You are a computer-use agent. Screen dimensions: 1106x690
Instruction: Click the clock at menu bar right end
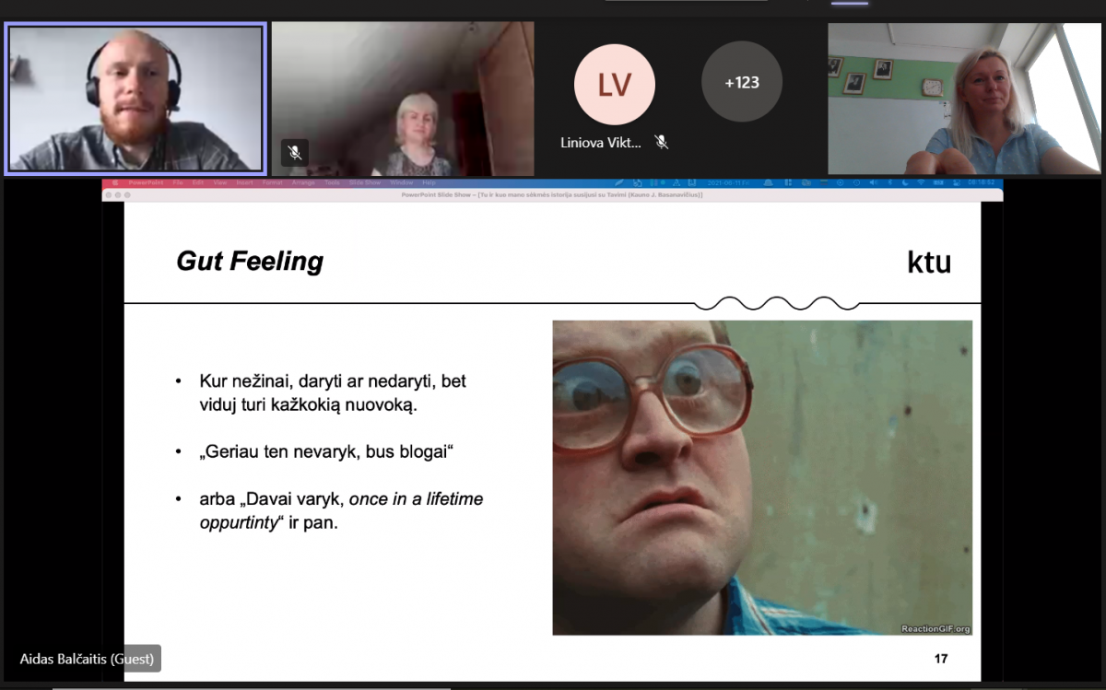click(x=981, y=182)
